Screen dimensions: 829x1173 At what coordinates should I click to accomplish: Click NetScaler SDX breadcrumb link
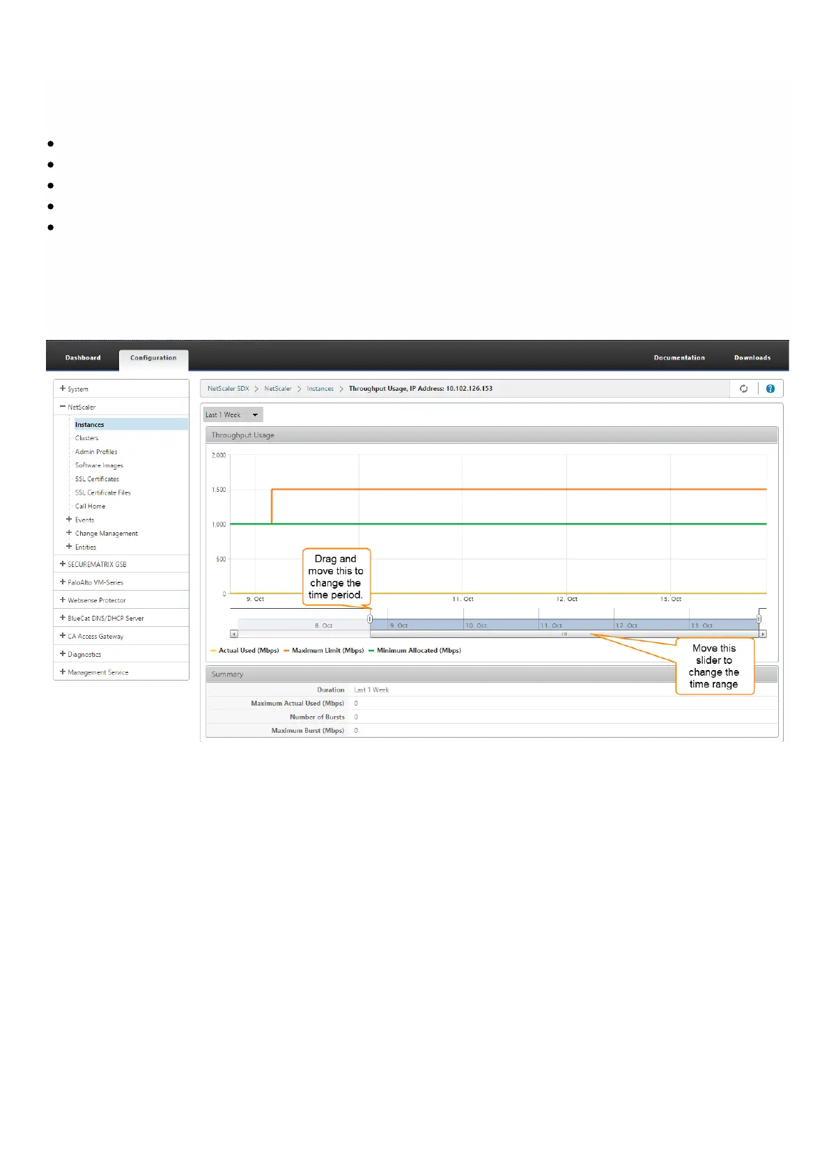point(228,389)
